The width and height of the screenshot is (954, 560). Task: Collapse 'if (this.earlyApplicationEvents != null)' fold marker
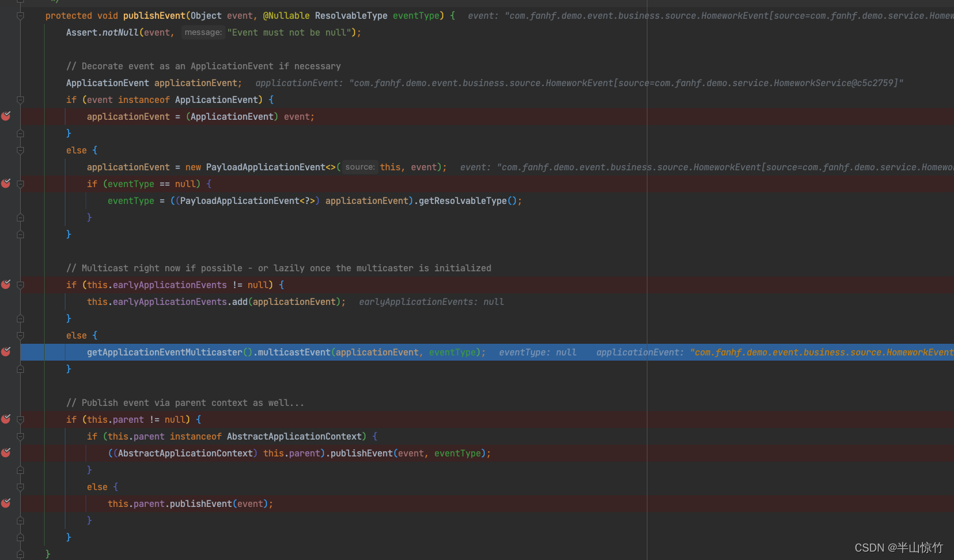[x=20, y=285]
